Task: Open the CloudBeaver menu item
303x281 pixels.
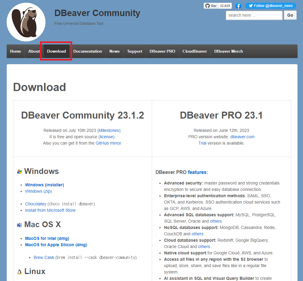Action: click(x=195, y=51)
